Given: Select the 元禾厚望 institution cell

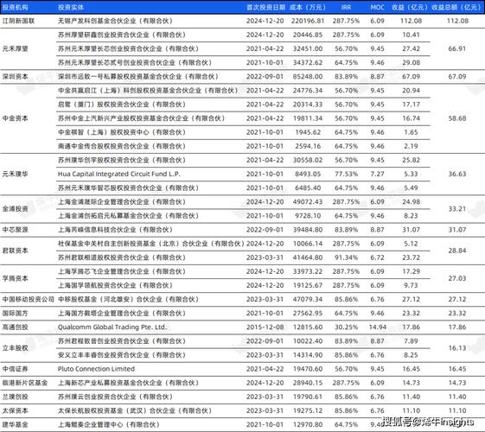Looking at the screenshot, I should (x=16, y=49).
